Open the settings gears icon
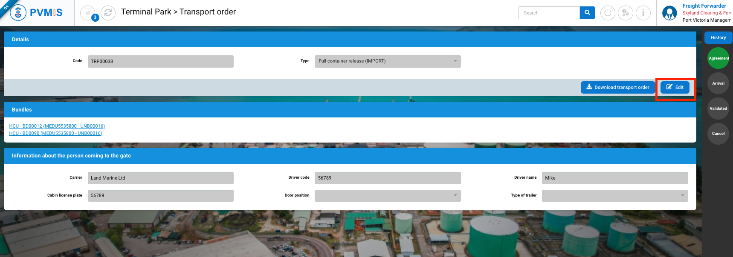The image size is (733, 257). 626,13
